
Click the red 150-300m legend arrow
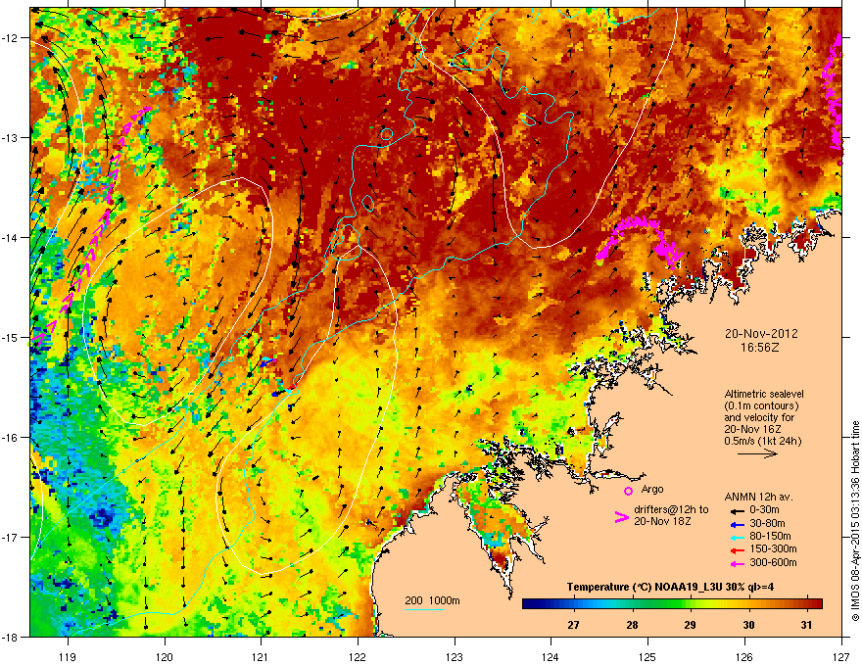pyautogui.click(x=738, y=550)
